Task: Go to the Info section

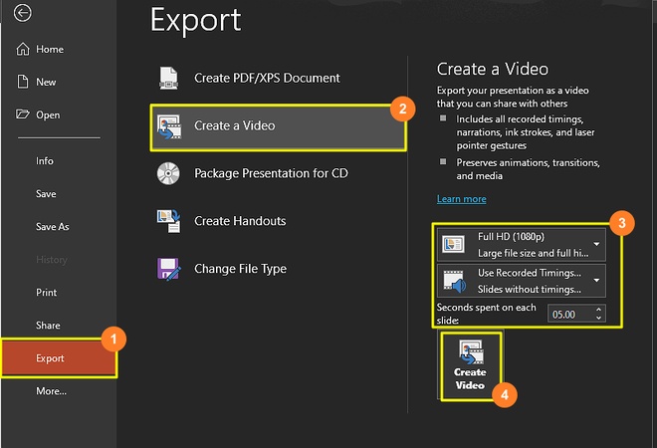Action: [59, 161]
